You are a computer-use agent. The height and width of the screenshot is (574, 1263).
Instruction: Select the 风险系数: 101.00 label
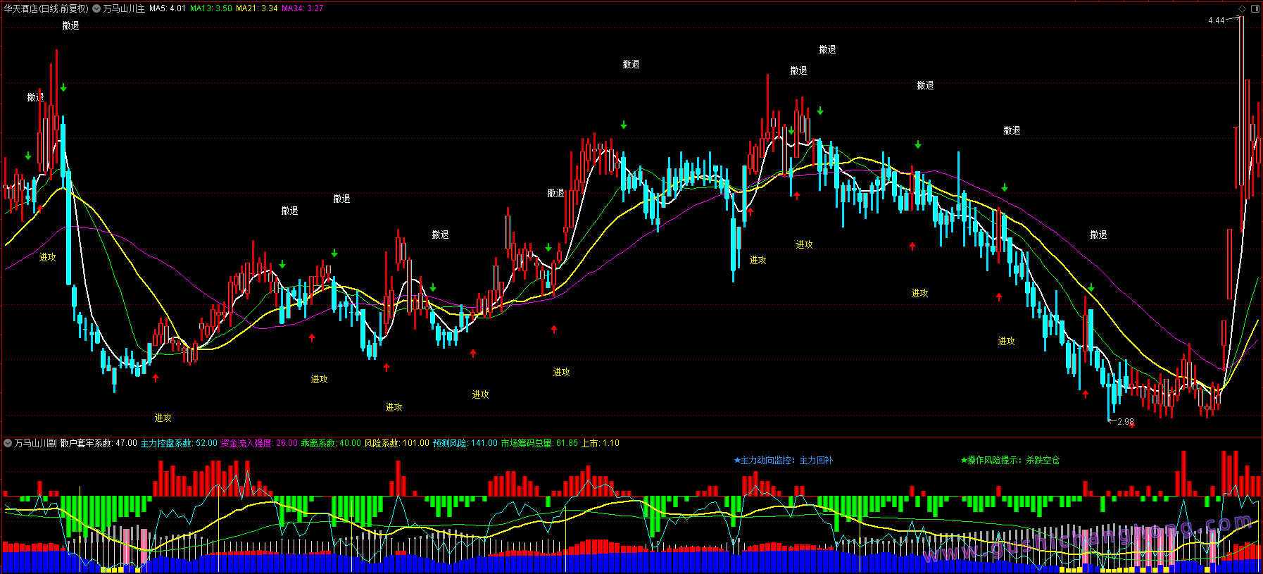(396, 443)
